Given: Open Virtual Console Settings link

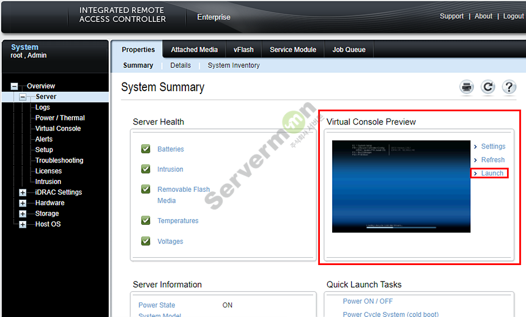Looking at the screenshot, I should (x=493, y=147).
